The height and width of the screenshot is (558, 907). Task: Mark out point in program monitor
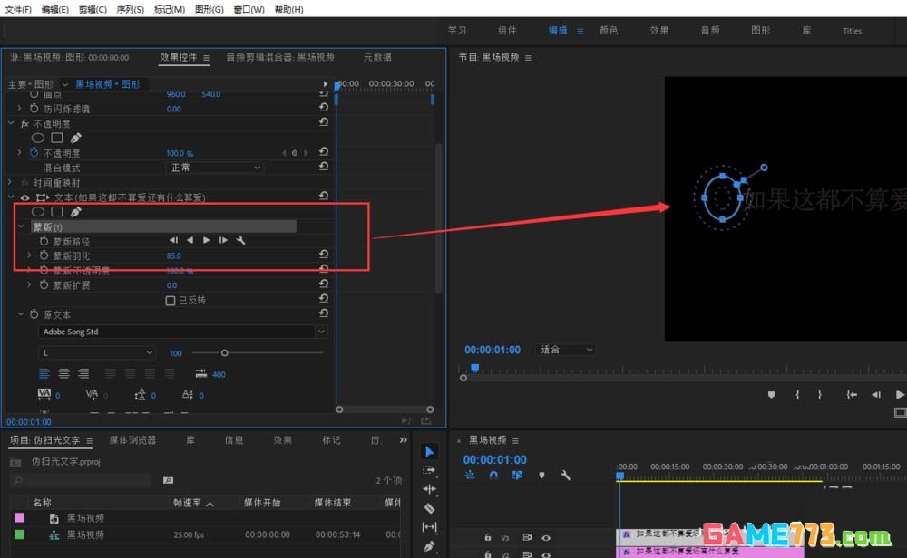click(x=820, y=395)
